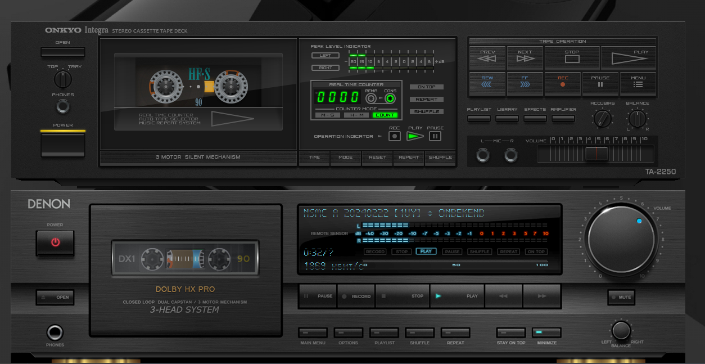The width and height of the screenshot is (705, 364).
Task: Toggle the Onkyo SHUFFLE indicator button
Action: (x=427, y=111)
